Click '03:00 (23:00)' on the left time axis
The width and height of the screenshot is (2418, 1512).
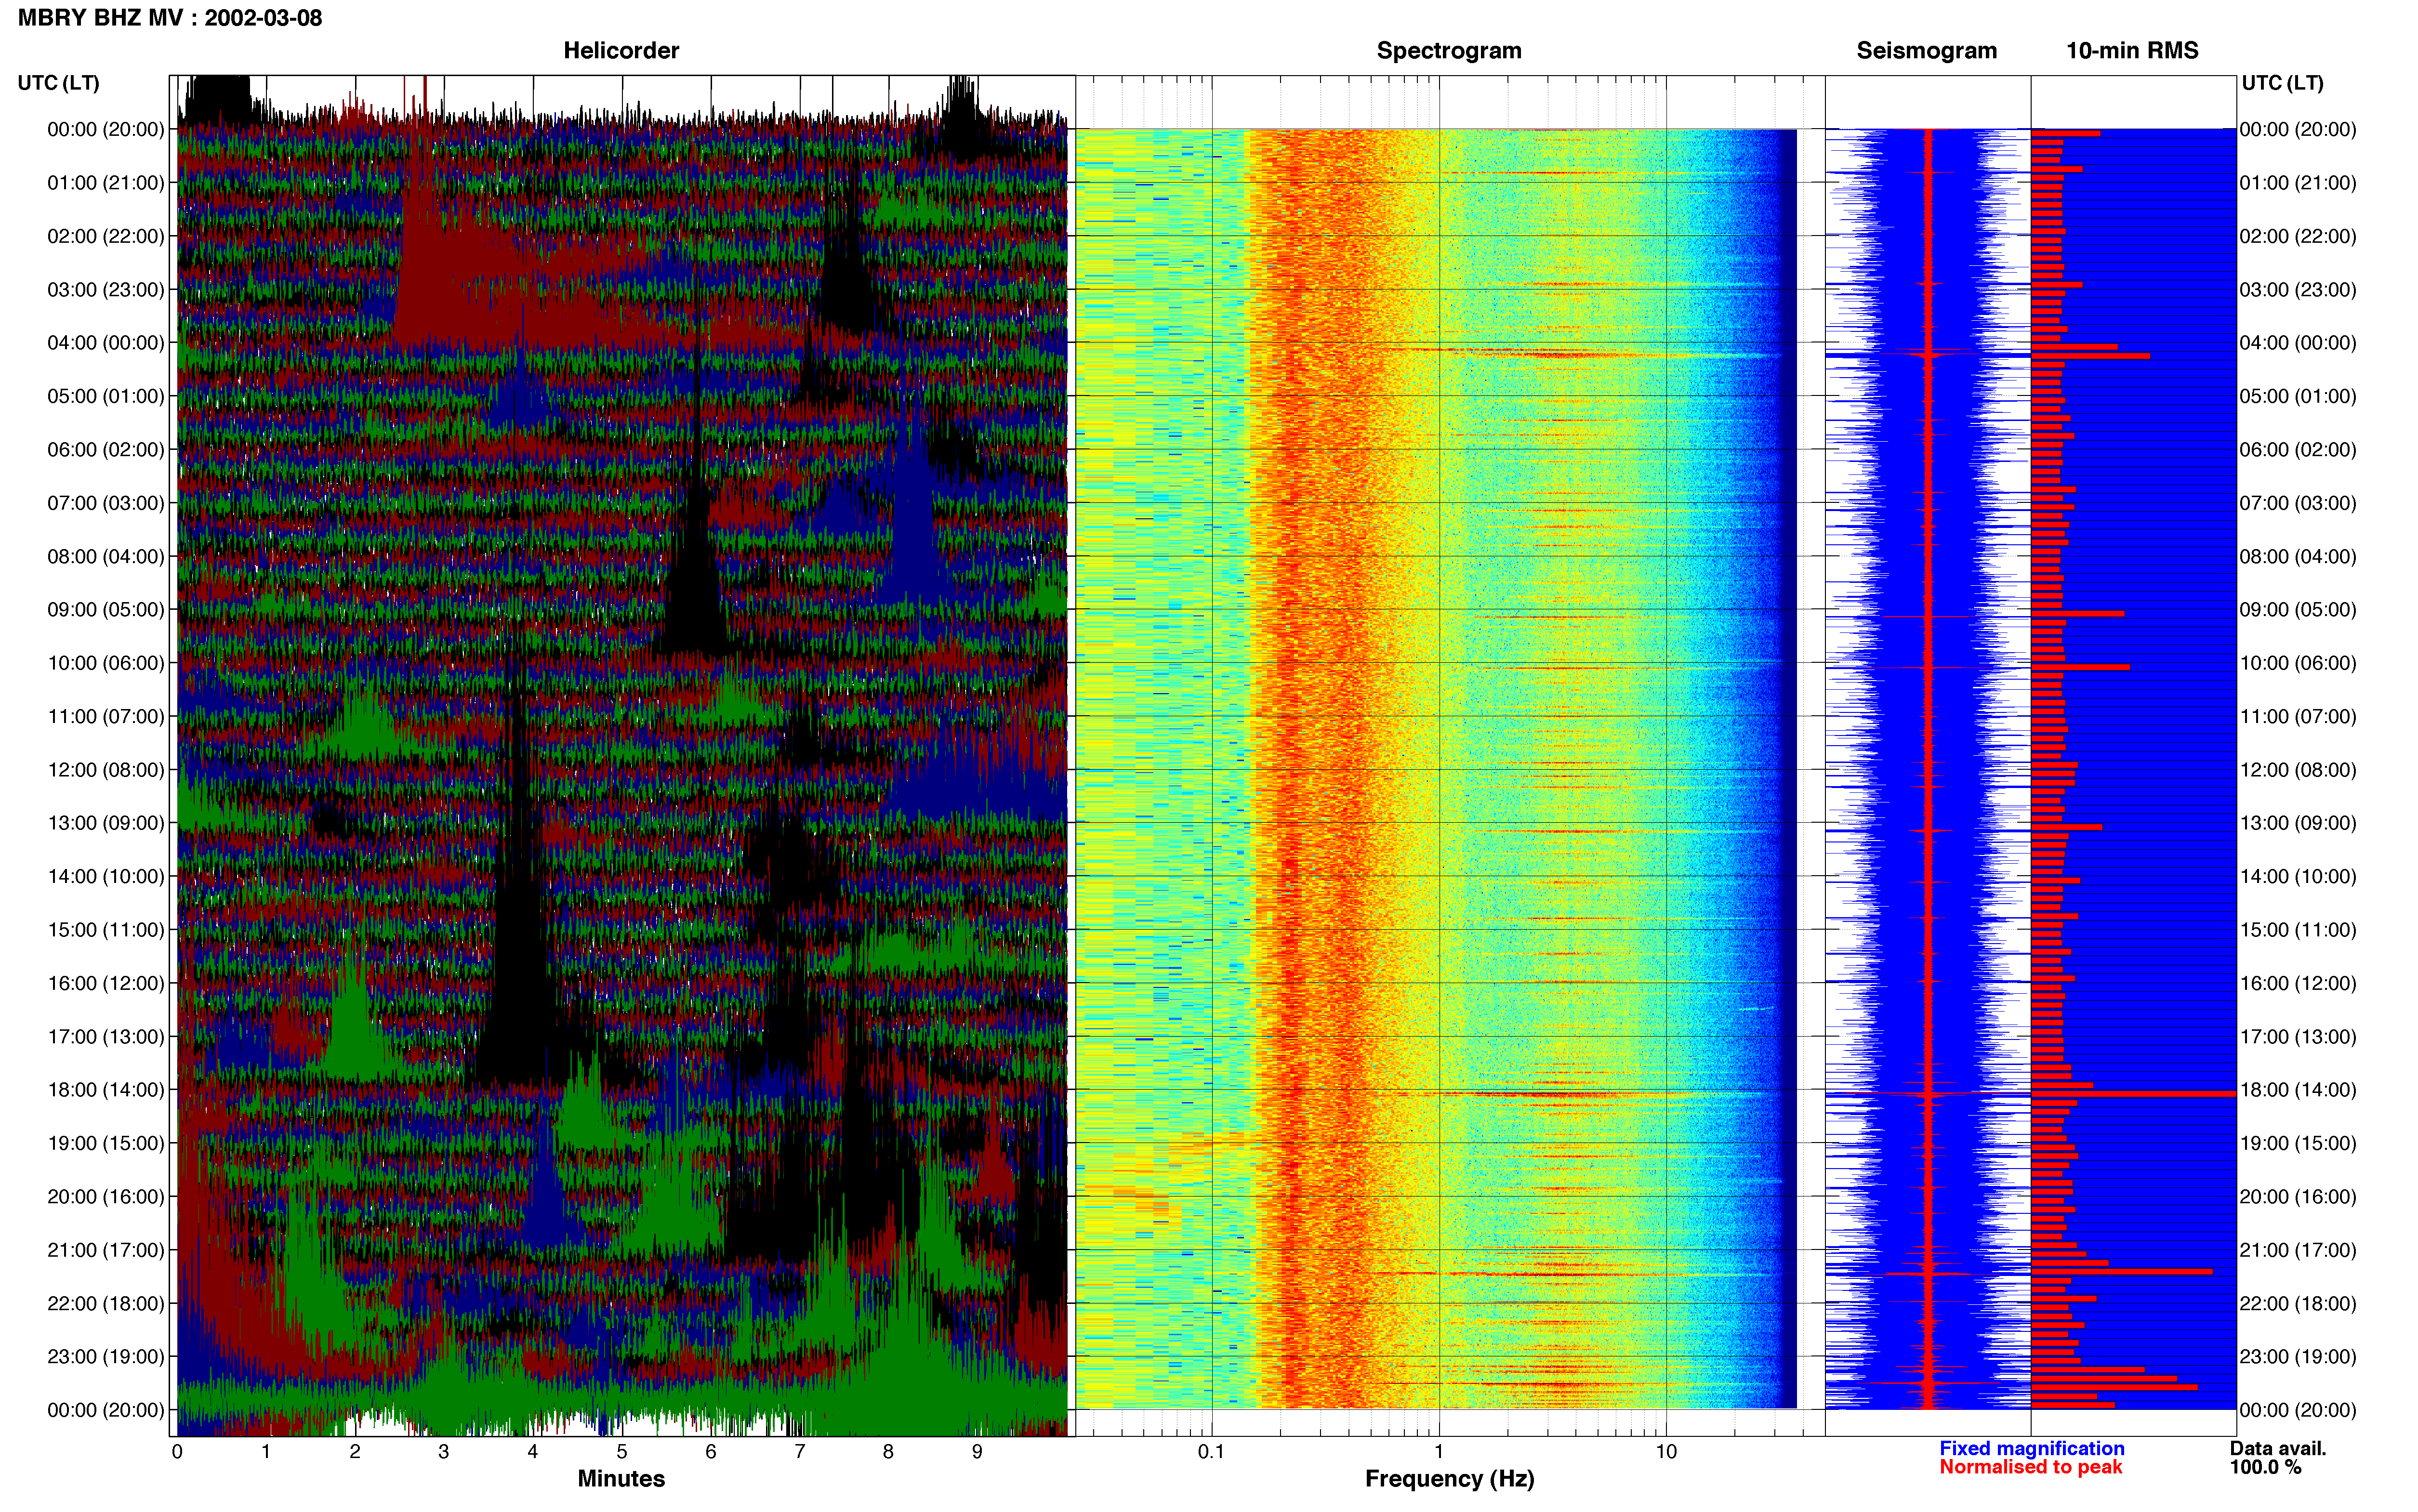(x=106, y=290)
